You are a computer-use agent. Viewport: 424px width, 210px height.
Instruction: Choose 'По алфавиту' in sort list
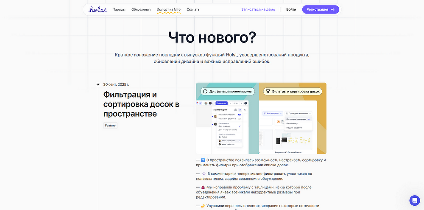click(x=292, y=123)
